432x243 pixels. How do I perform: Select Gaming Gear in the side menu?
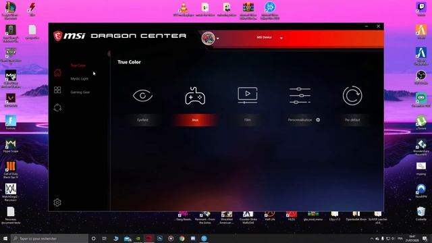click(x=80, y=92)
